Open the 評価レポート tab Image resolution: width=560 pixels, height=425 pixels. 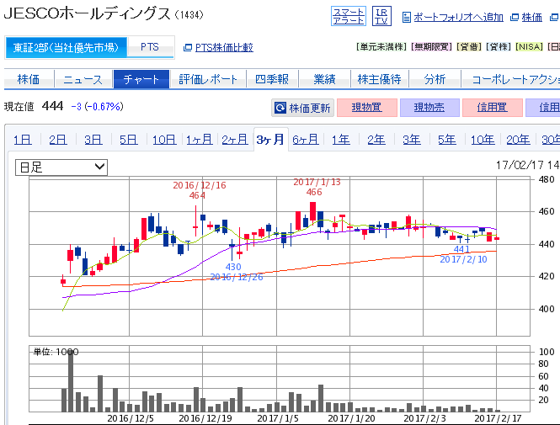pyautogui.click(x=208, y=79)
